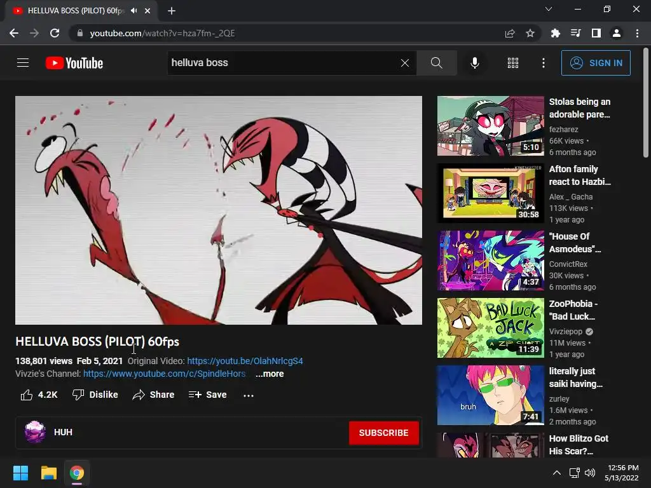Close the HELLUVA BOSS tab

[147, 11]
